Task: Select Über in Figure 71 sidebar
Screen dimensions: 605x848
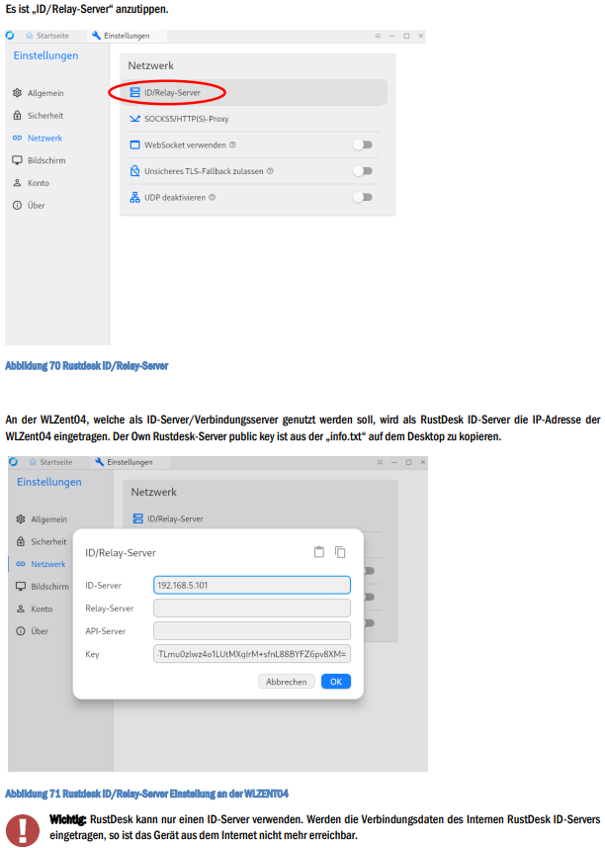Action: (x=33, y=631)
